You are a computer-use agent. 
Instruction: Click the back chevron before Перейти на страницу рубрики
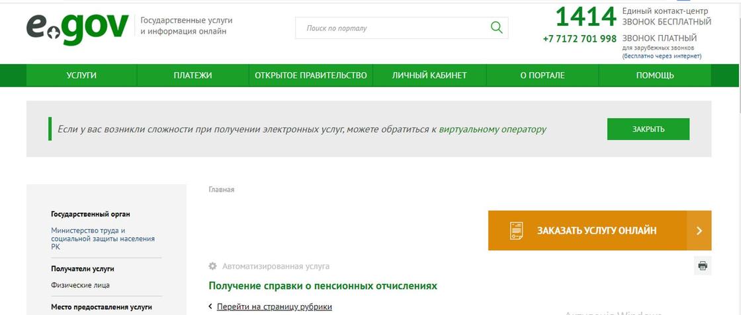[210, 306]
